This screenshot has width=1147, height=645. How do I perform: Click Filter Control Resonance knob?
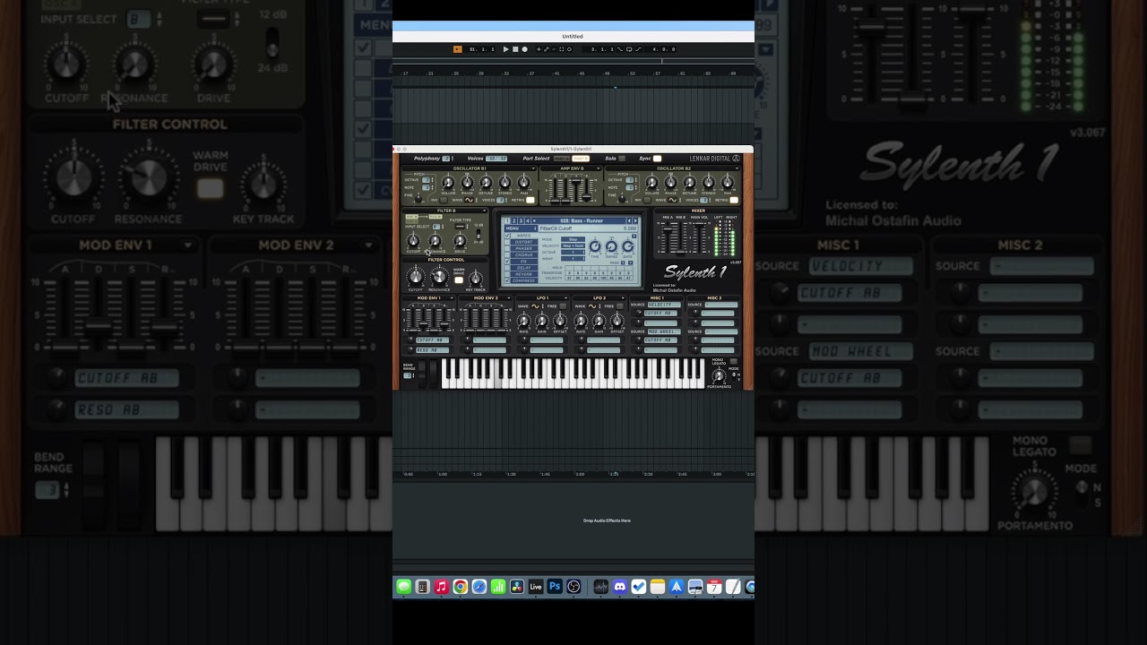pos(439,276)
